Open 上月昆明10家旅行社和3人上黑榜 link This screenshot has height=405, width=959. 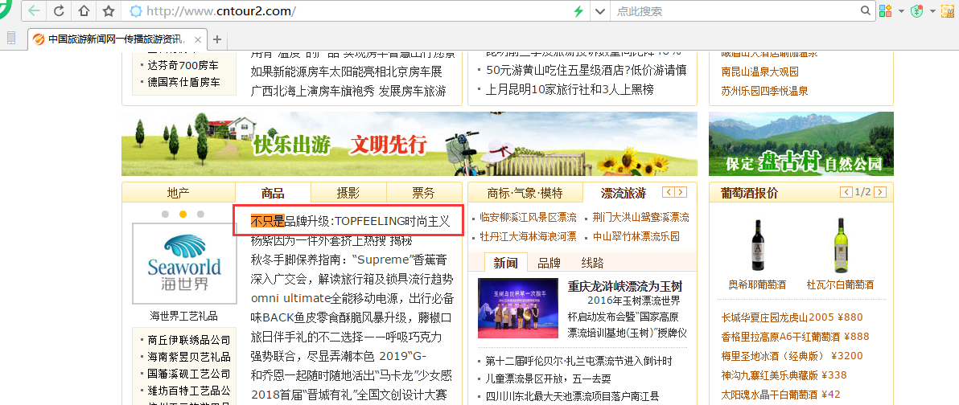[x=570, y=90]
